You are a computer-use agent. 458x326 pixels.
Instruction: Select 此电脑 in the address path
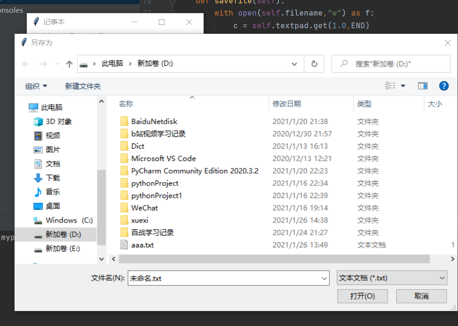(x=113, y=64)
